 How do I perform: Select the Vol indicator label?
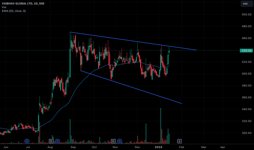(x=4, y=7)
